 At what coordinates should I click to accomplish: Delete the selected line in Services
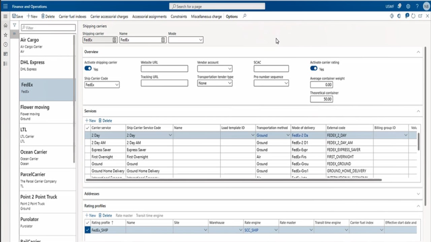pos(105,121)
